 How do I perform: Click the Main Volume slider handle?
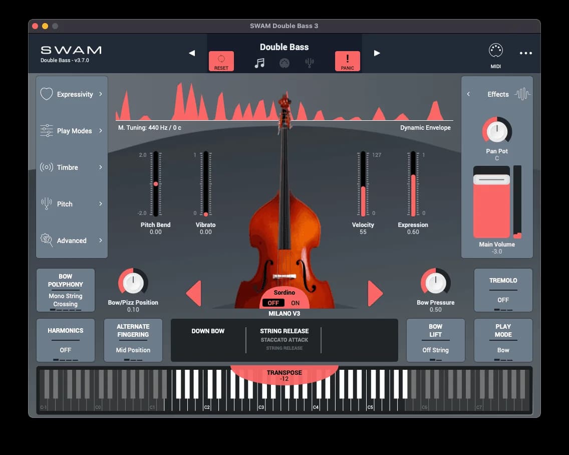(x=491, y=179)
